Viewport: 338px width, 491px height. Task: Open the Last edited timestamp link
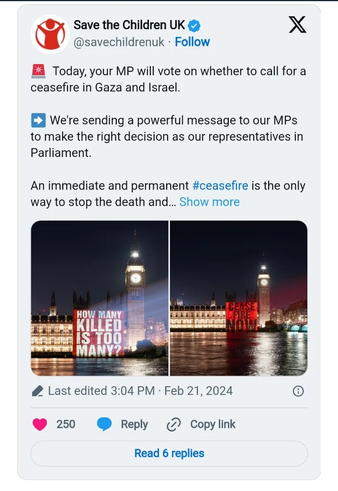(140, 391)
